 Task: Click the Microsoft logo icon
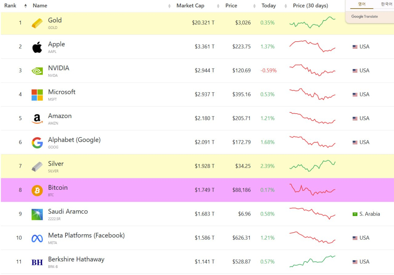click(x=37, y=95)
